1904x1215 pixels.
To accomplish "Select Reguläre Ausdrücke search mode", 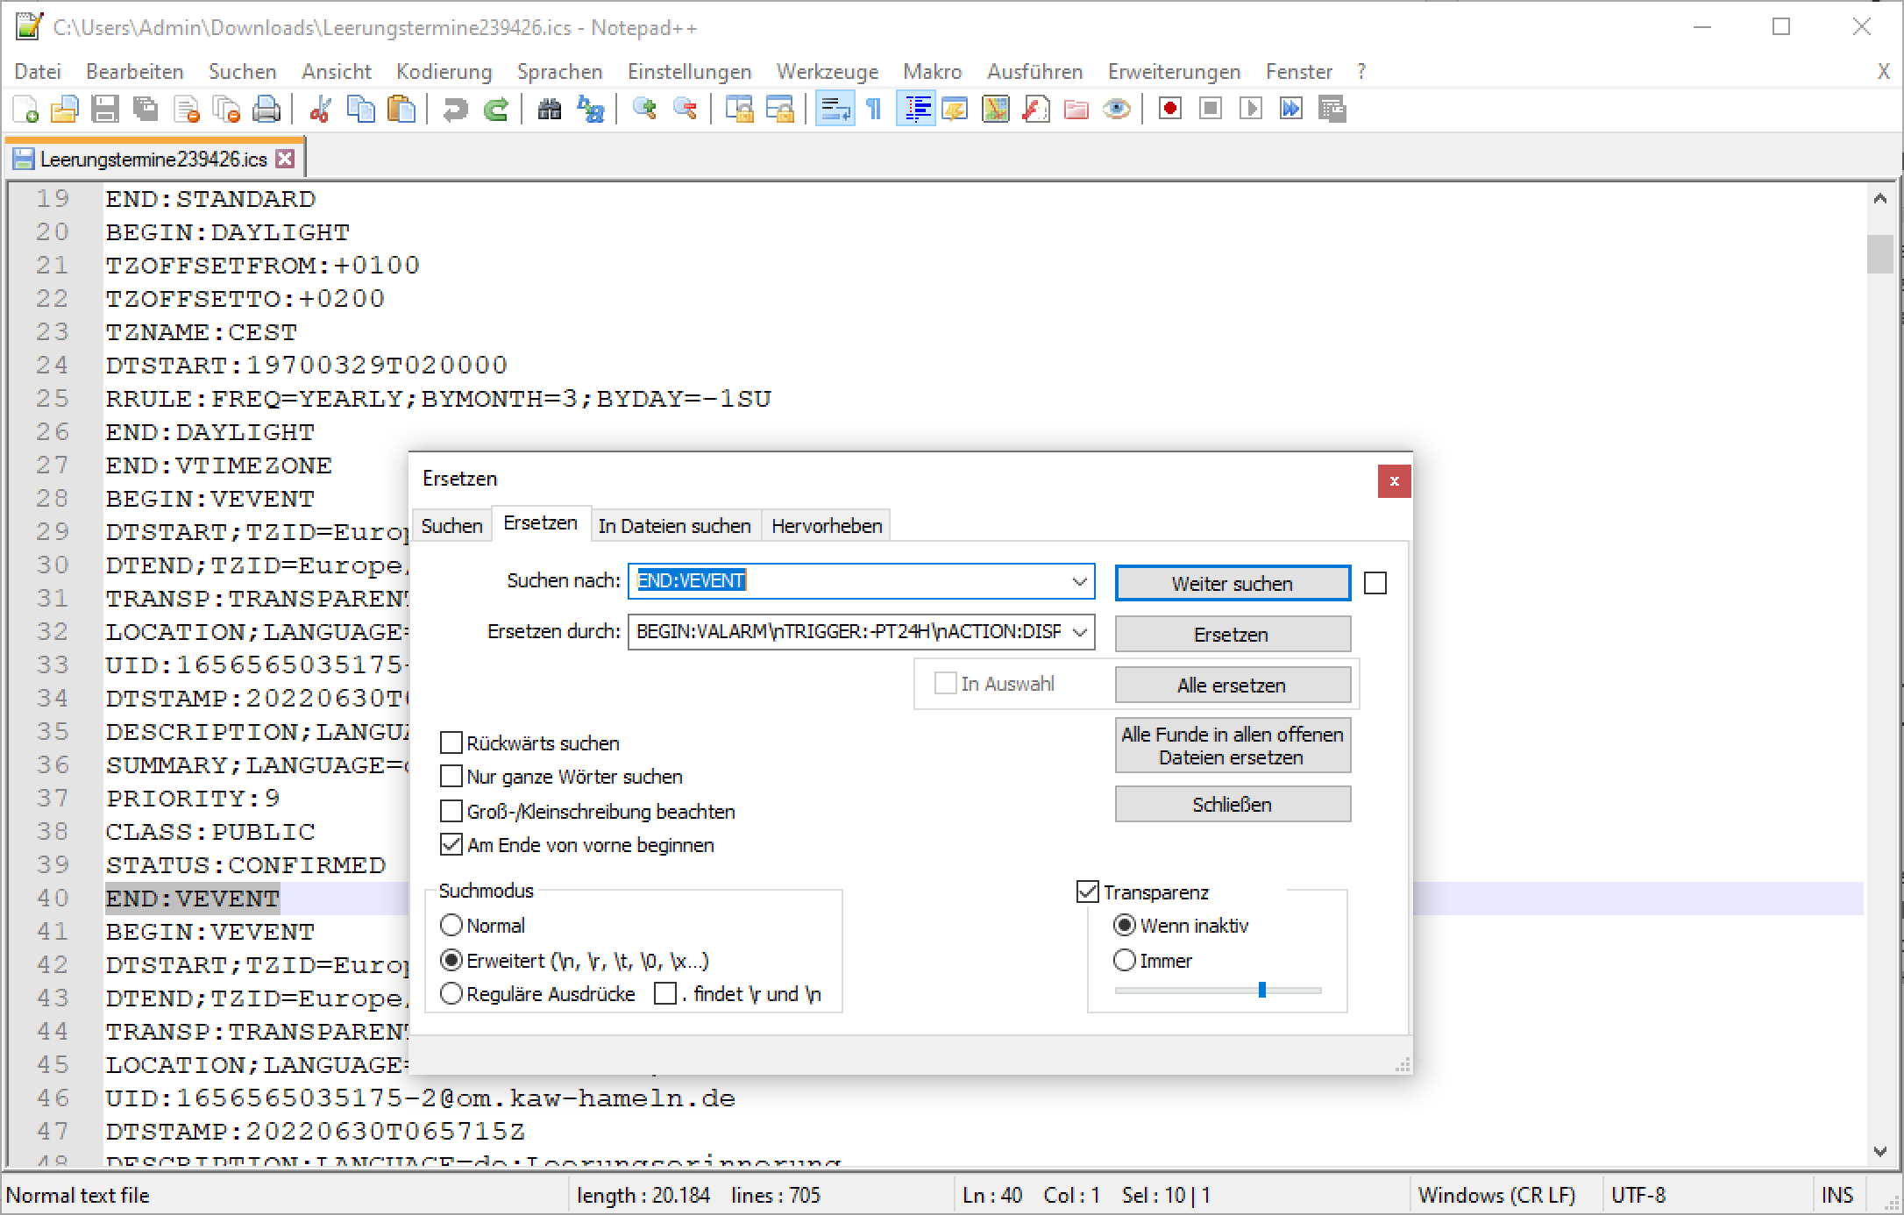I will coord(451,994).
